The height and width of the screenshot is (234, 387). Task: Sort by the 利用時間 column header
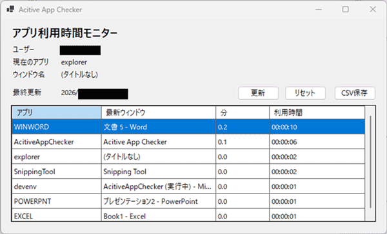pos(317,113)
